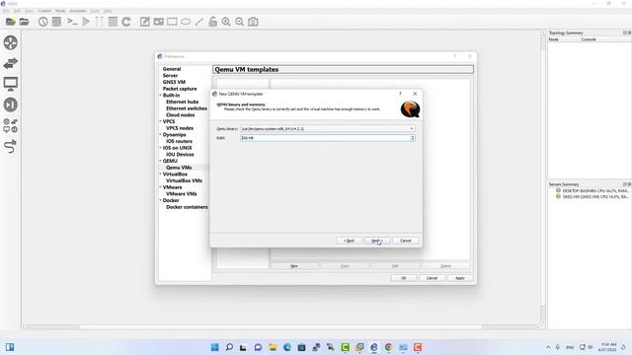This screenshot has height=355, width=632.
Task: Select General in the Preferences tree
Action: tap(172, 69)
